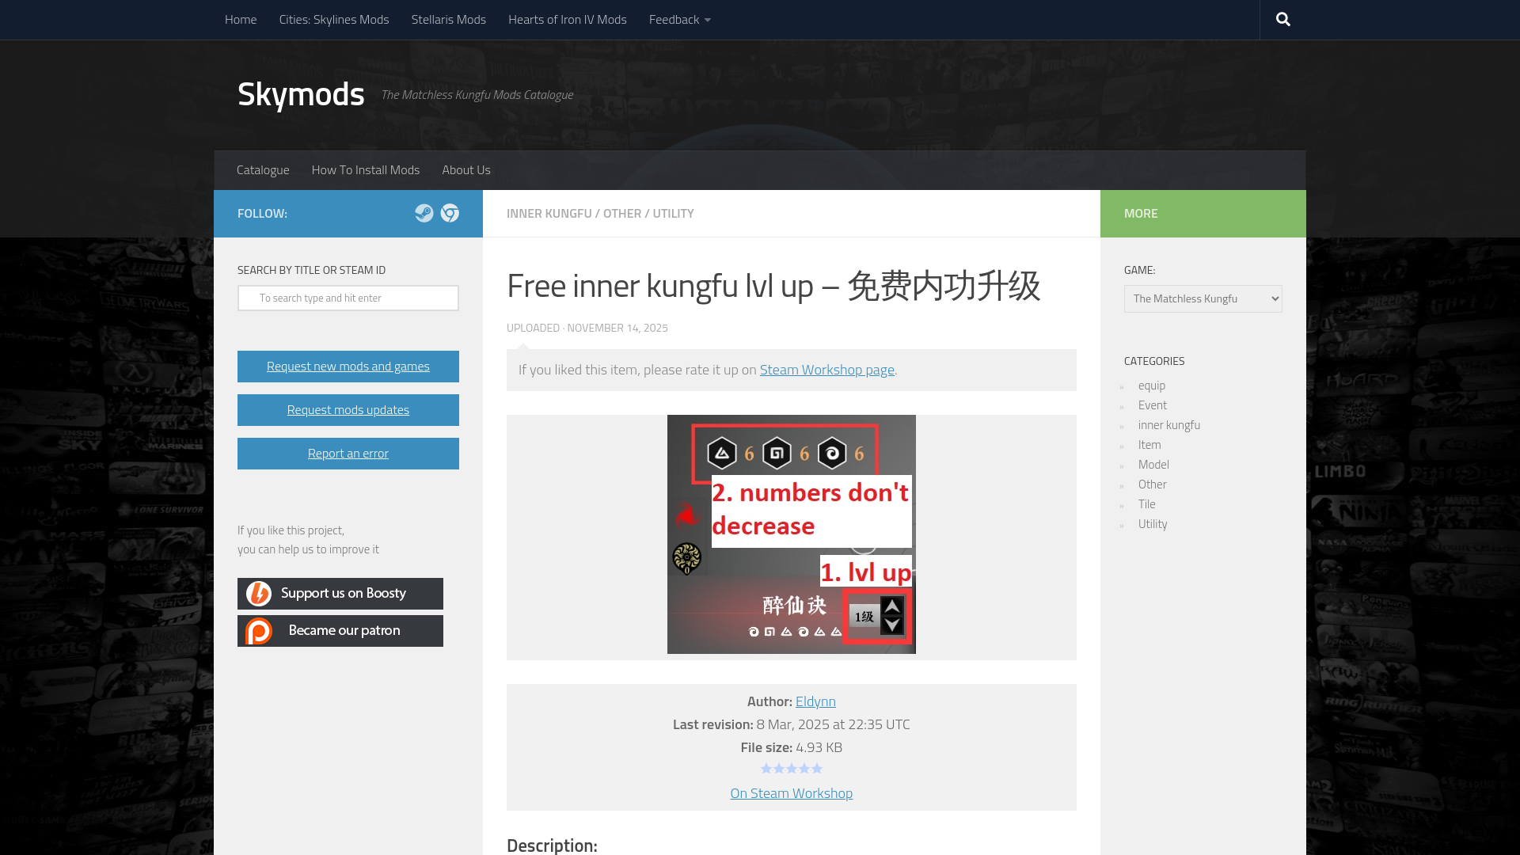Screen dimensions: 1520x855
Task: Open author Eldynn's profile link
Action: click(x=815, y=701)
